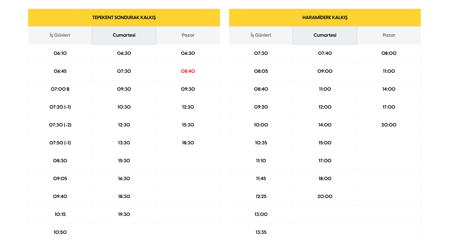454x240 pixels.
Task: Click the 06:10 first weekday departure
Action: pyautogui.click(x=60, y=53)
